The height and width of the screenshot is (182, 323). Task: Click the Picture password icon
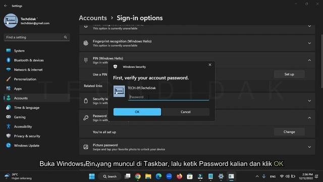tap(86, 147)
